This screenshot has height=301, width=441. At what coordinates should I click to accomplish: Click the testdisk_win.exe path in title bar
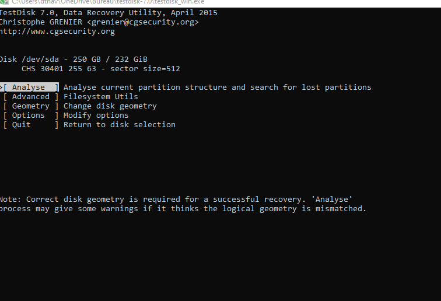[x=108, y=2]
